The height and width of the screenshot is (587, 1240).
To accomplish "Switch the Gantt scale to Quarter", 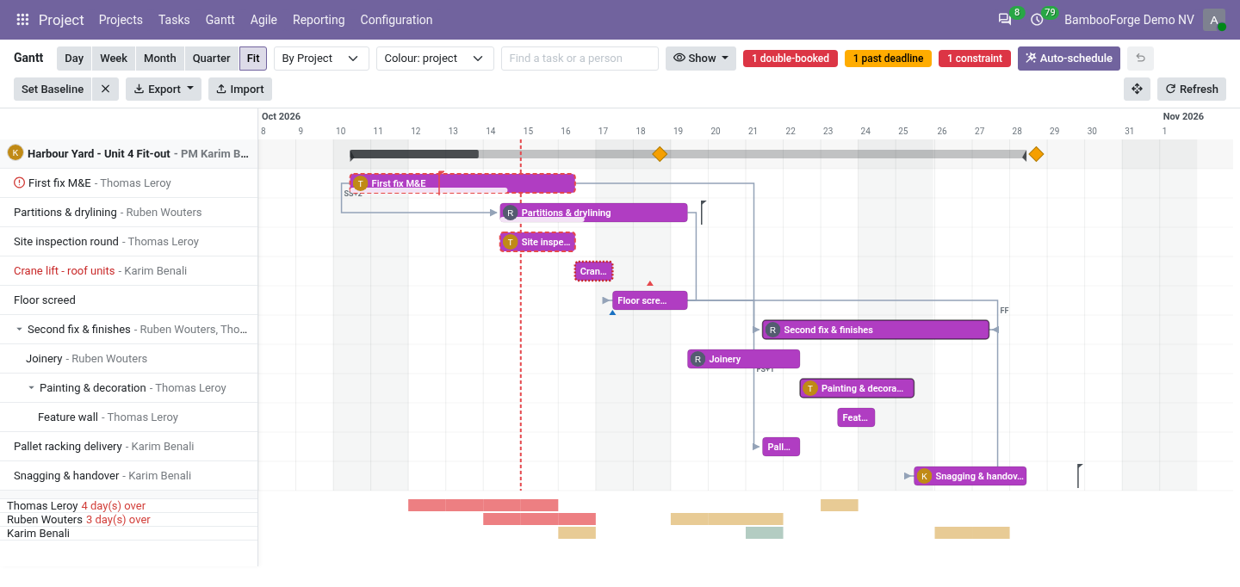I will click(x=212, y=59).
